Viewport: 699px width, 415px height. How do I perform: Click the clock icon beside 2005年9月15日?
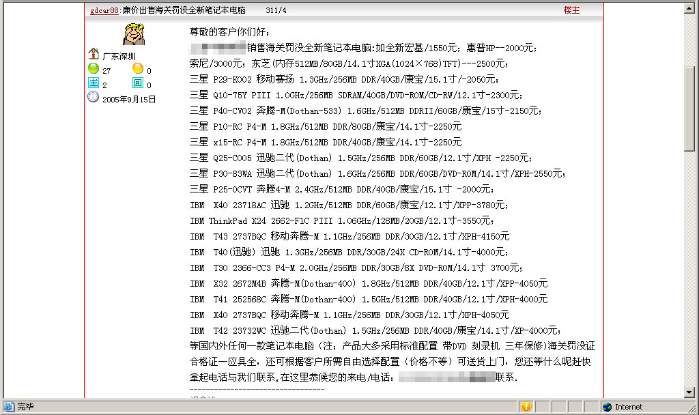pos(93,97)
